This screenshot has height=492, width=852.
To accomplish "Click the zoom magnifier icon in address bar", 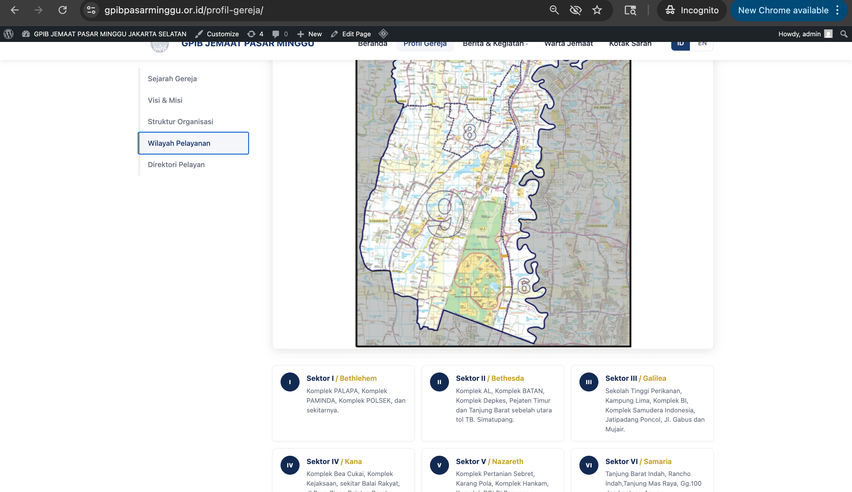I will click(x=554, y=10).
